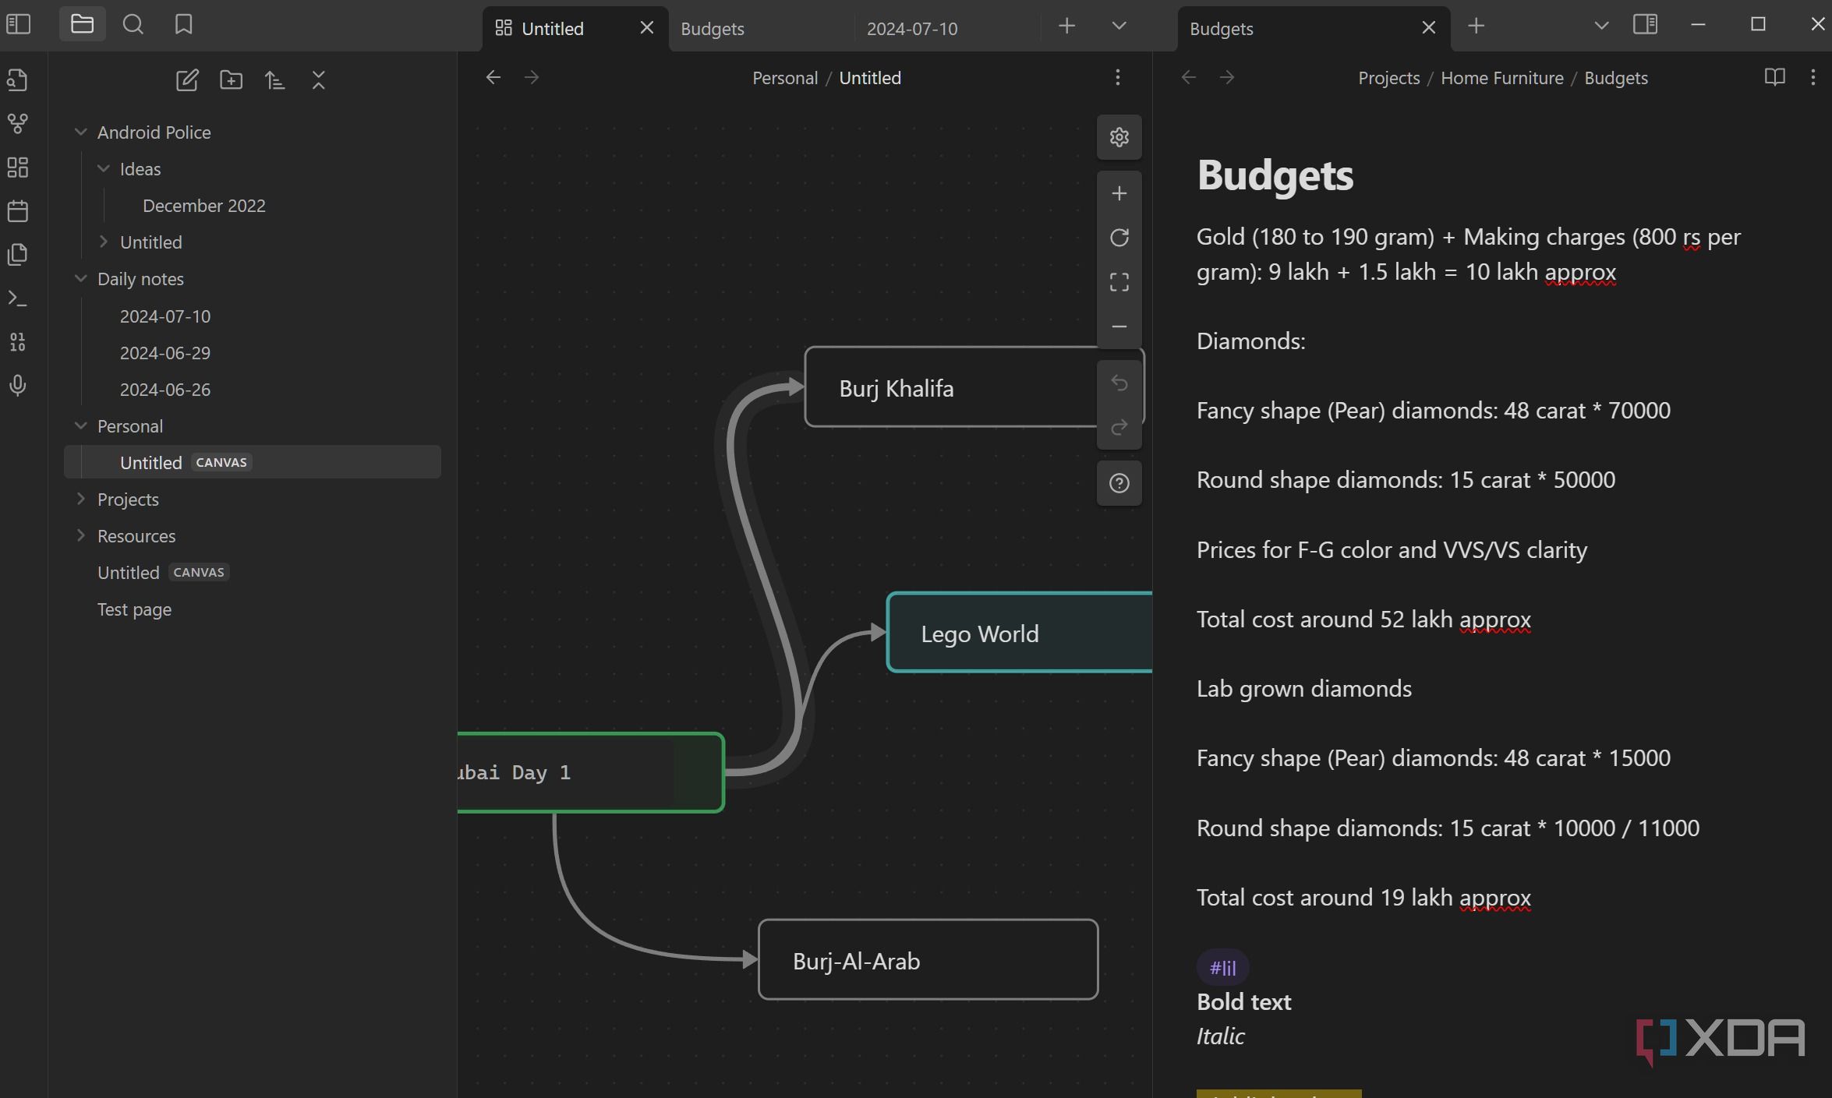Open quick switcher icon in ribbon
The image size is (1832, 1098).
18,79
